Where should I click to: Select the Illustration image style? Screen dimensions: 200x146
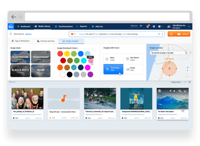(20, 57)
